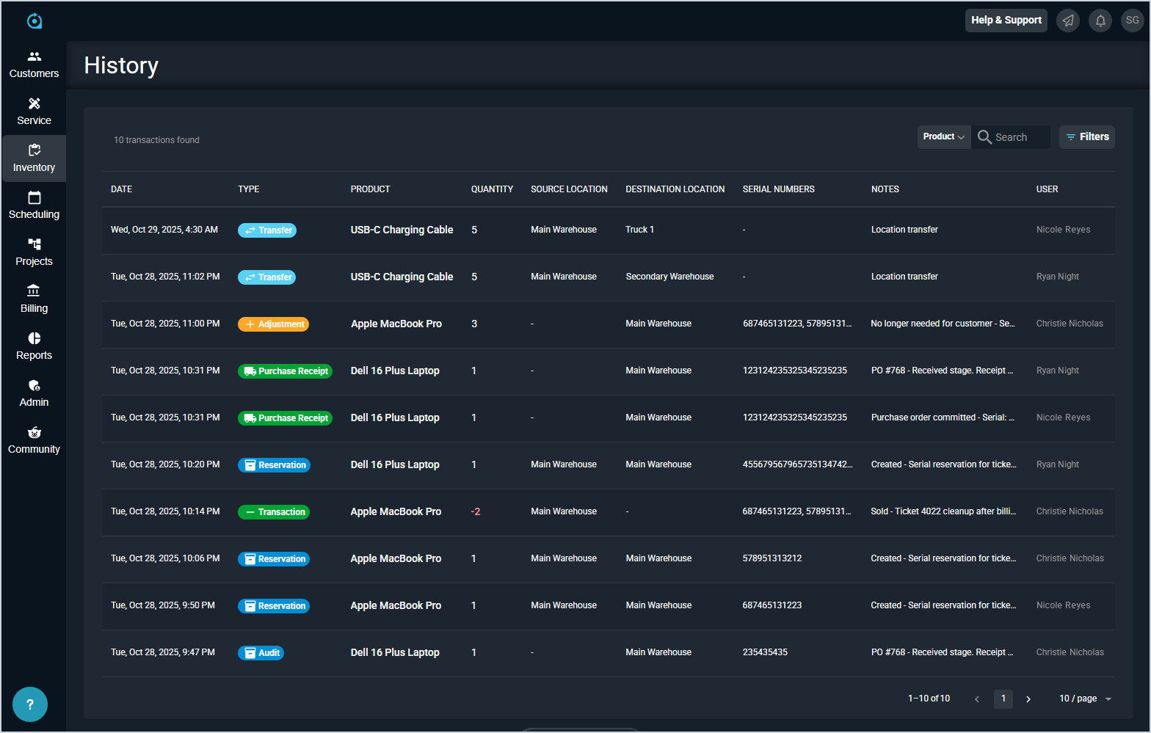This screenshot has width=1151, height=733.
Task: Open the SG user avatar menu
Action: pyautogui.click(x=1132, y=21)
